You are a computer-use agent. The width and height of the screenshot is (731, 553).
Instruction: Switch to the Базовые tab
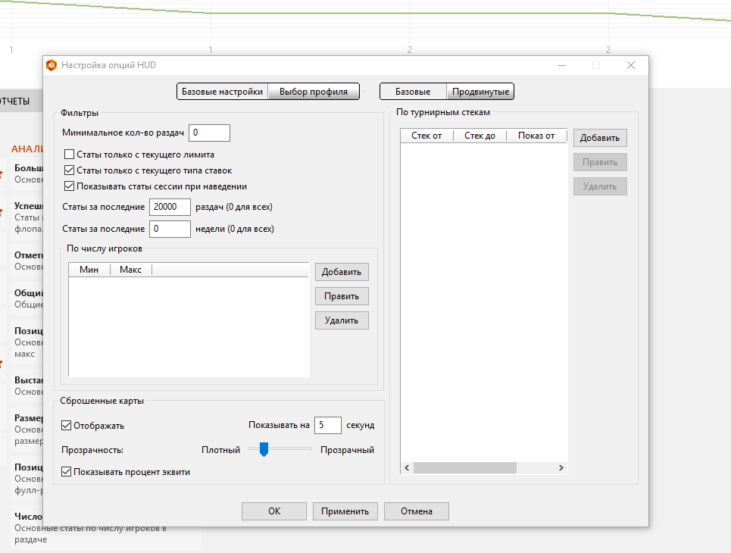click(414, 91)
